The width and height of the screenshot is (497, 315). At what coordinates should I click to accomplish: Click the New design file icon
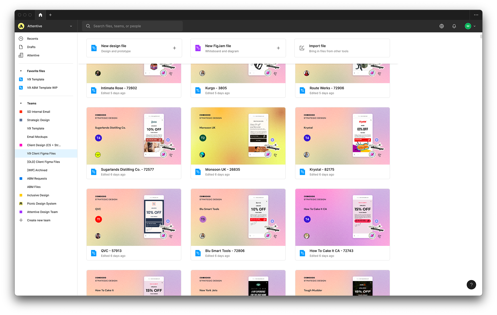pos(94,48)
